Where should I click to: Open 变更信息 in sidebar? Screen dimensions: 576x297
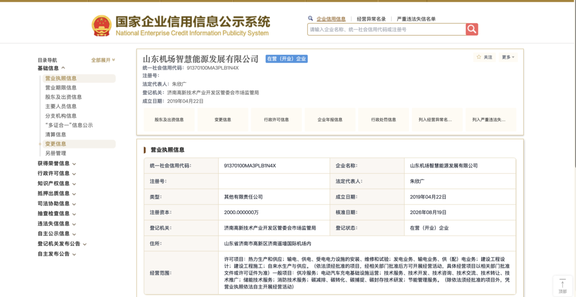coord(79,144)
